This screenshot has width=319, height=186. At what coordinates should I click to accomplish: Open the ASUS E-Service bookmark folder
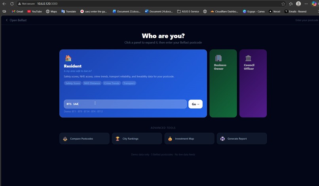pos(188,11)
